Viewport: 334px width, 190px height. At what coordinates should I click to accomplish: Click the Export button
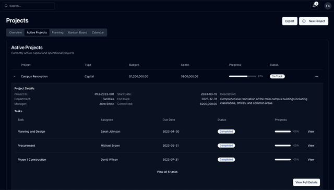290,21
